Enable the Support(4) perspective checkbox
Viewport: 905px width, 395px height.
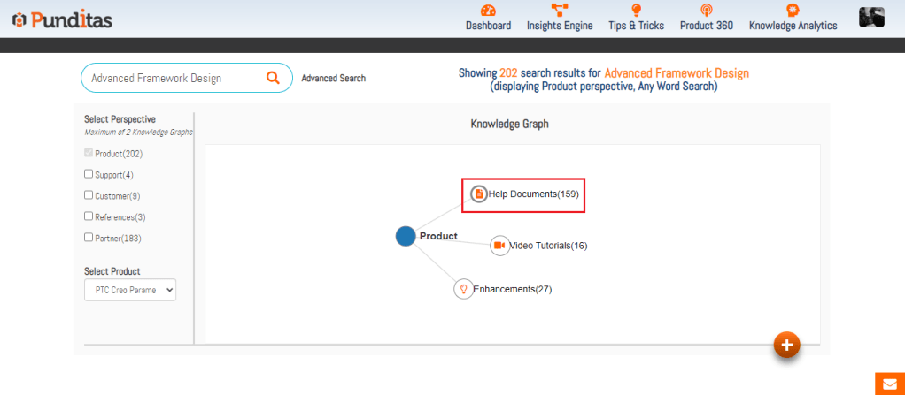[89, 174]
